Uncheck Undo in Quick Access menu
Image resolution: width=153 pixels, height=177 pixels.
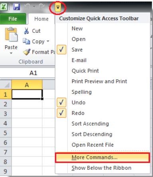102,103
